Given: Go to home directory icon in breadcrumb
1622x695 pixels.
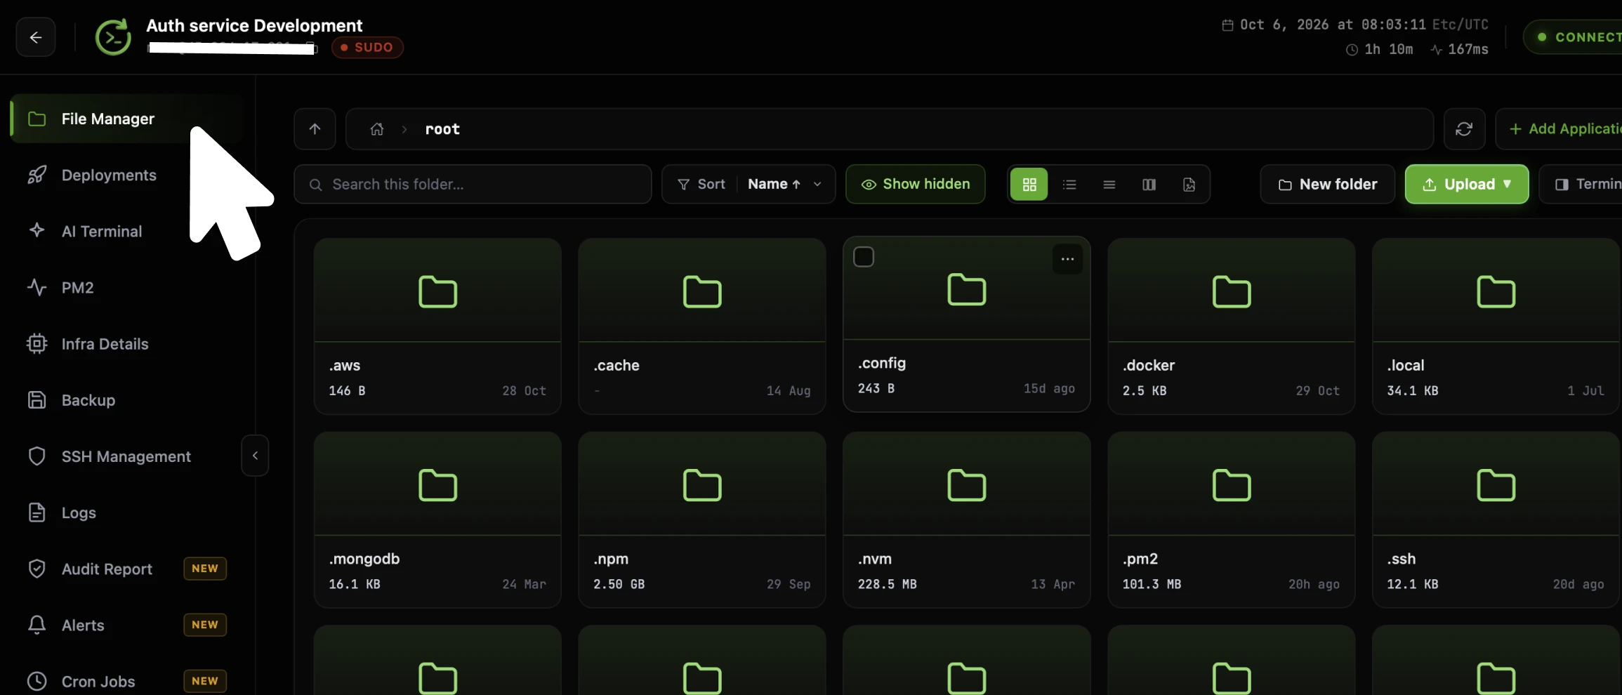Looking at the screenshot, I should 377,128.
